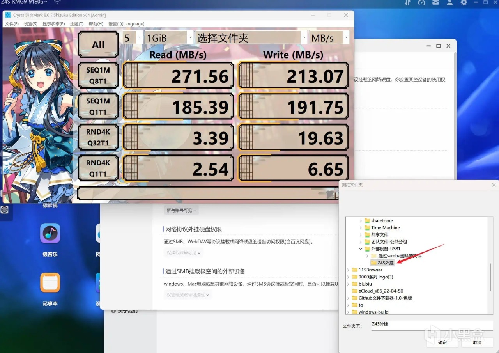Open the 主题(T) menu
The image size is (499, 353).
pos(77,24)
